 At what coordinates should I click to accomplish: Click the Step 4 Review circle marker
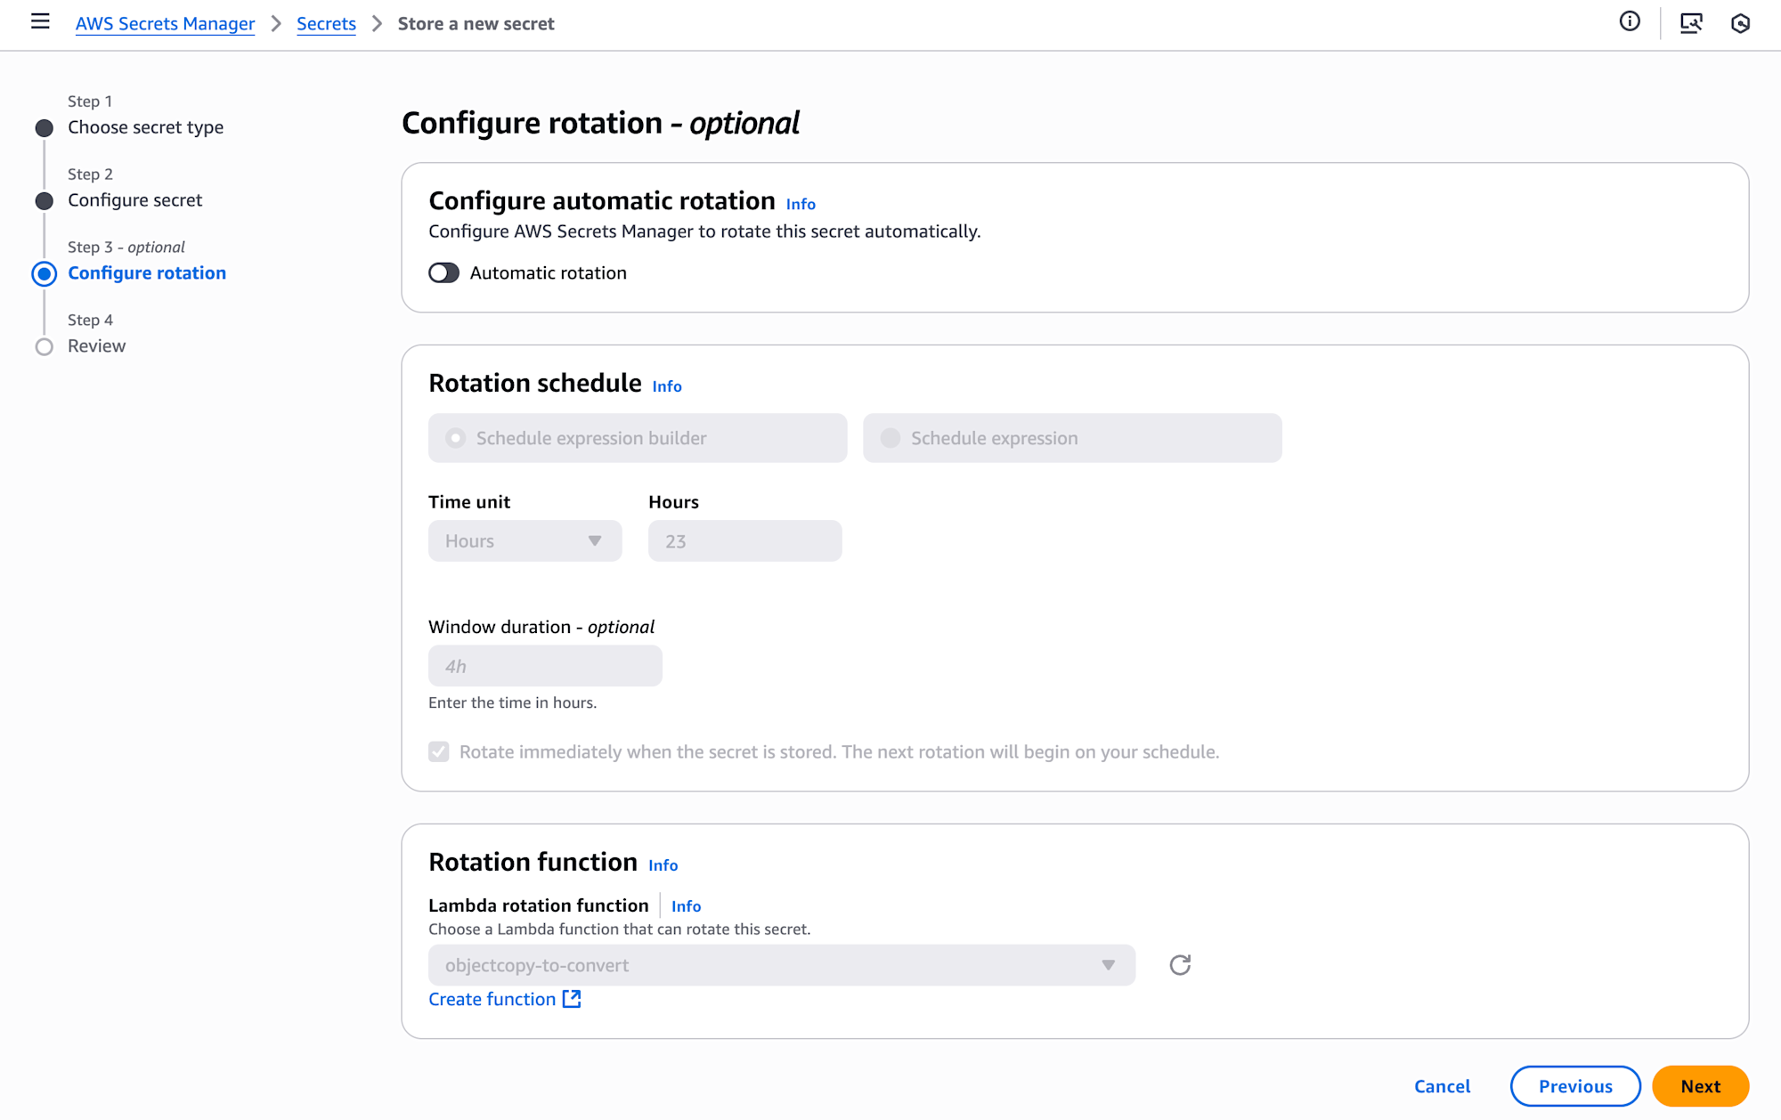(44, 346)
